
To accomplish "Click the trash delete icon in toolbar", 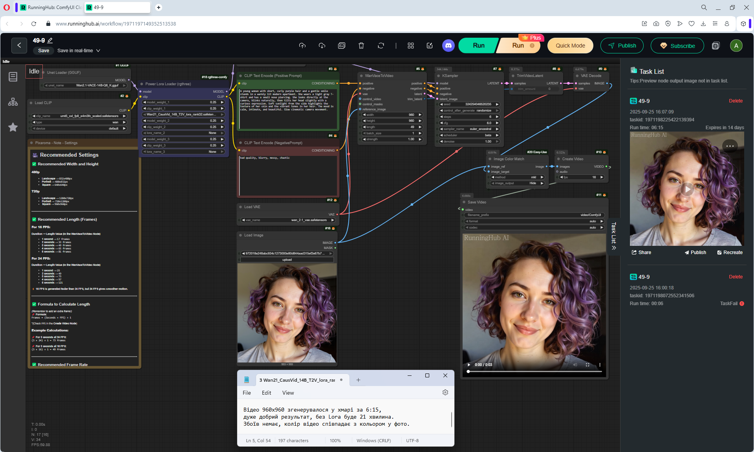I will (x=361, y=46).
